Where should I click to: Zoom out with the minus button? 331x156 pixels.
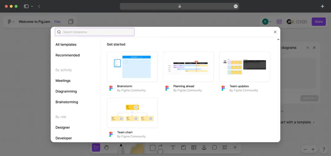[305, 150]
